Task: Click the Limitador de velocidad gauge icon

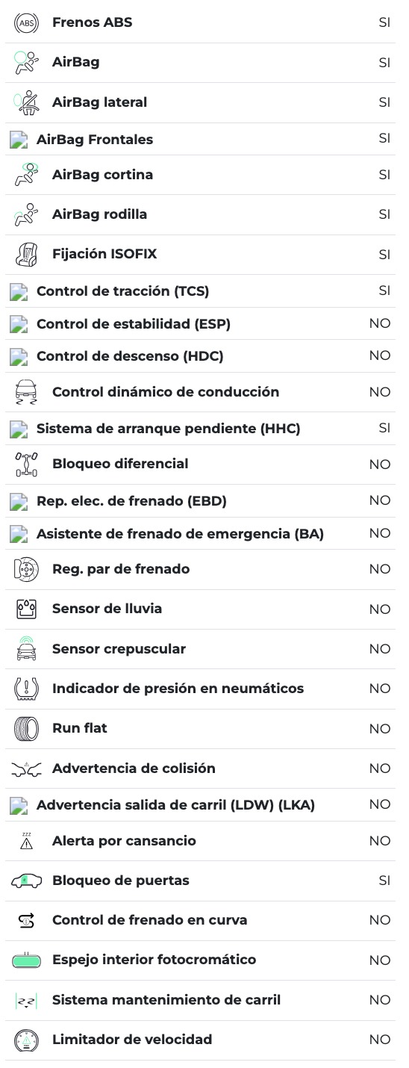Action: (x=26, y=1040)
